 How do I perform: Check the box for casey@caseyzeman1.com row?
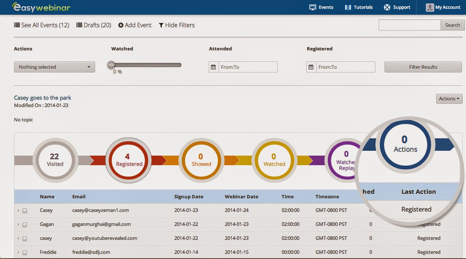(x=25, y=211)
